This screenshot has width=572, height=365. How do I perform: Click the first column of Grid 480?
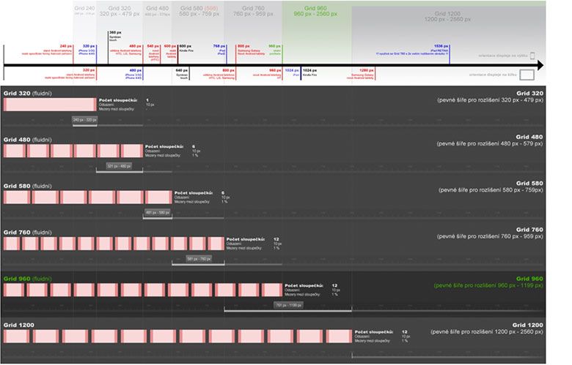click(15, 150)
